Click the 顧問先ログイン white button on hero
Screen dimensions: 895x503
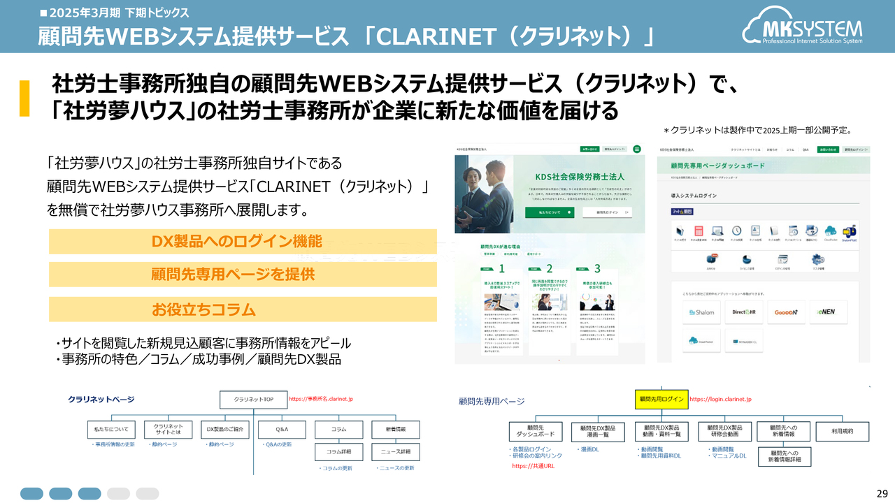tap(607, 212)
